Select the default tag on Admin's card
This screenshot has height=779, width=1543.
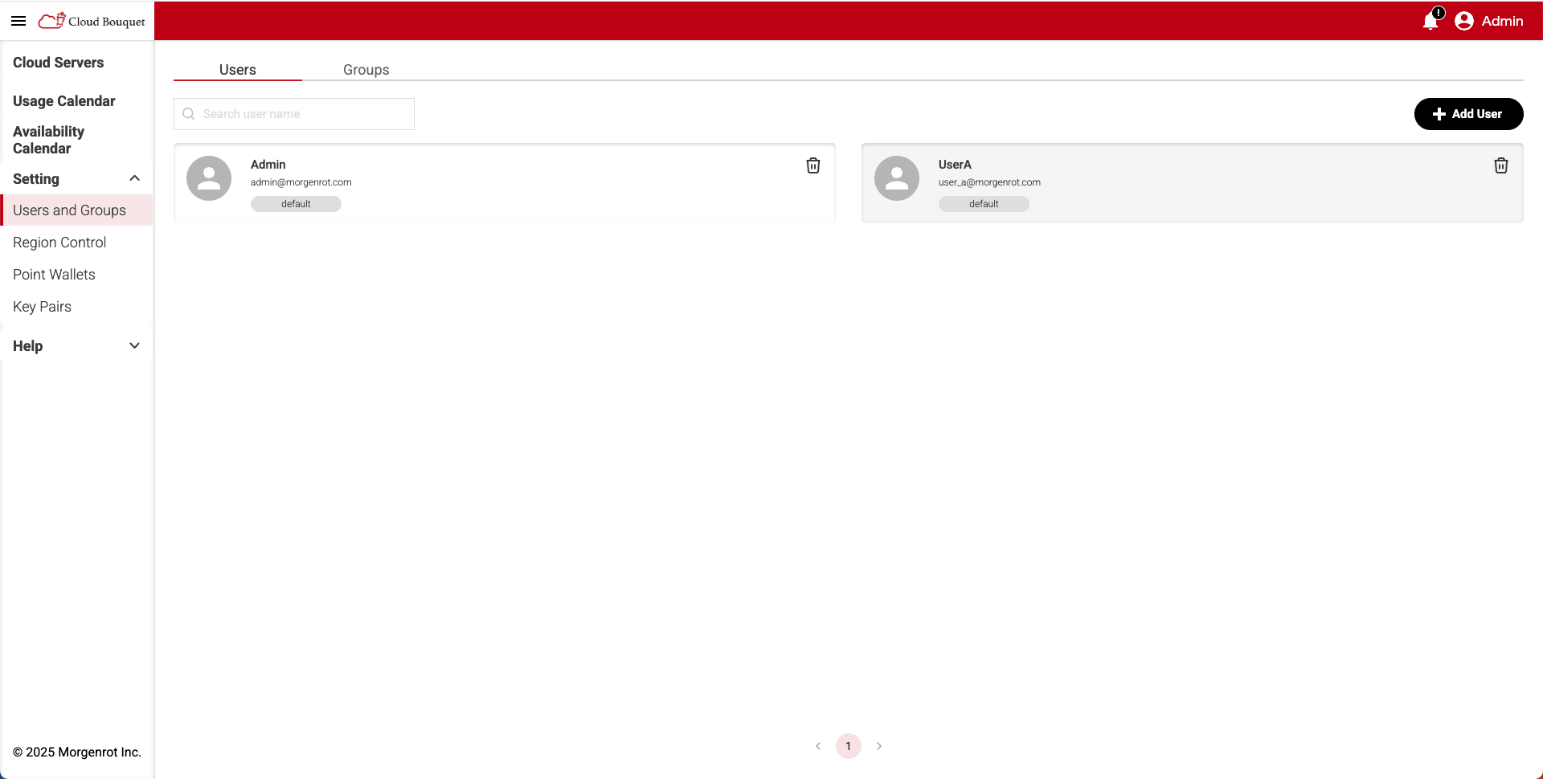tap(296, 203)
